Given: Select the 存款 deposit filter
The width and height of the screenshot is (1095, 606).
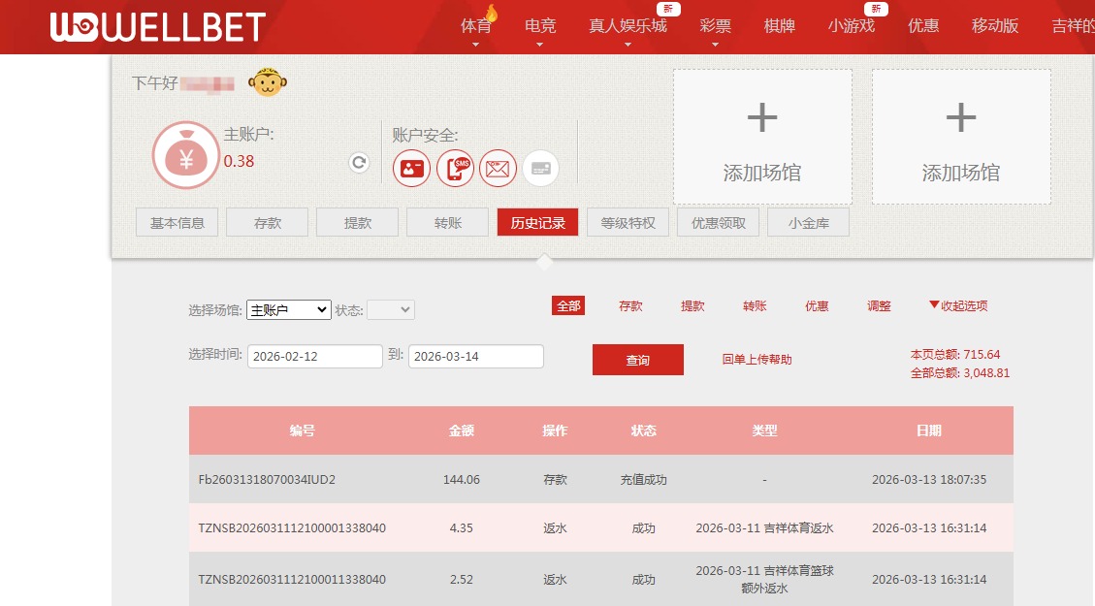Looking at the screenshot, I should 630,305.
